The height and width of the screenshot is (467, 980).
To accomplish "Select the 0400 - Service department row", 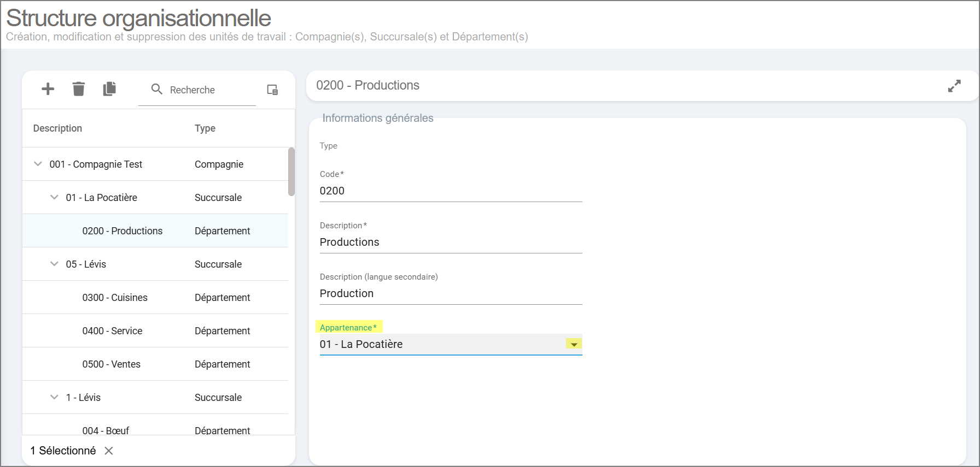I will [112, 331].
